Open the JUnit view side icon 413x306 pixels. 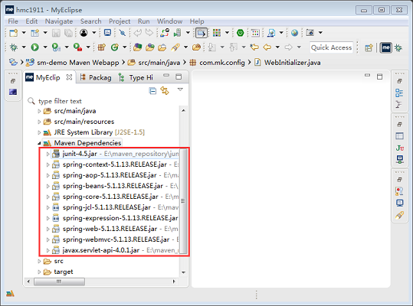pyautogui.click(x=399, y=148)
